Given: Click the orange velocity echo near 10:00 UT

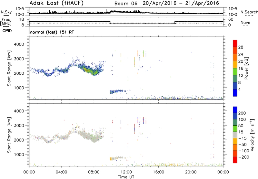Looking at the screenshot, I should pyautogui.click(x=111, y=159).
